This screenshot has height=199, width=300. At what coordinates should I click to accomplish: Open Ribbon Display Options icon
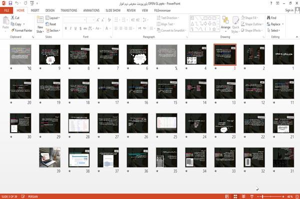277,3
